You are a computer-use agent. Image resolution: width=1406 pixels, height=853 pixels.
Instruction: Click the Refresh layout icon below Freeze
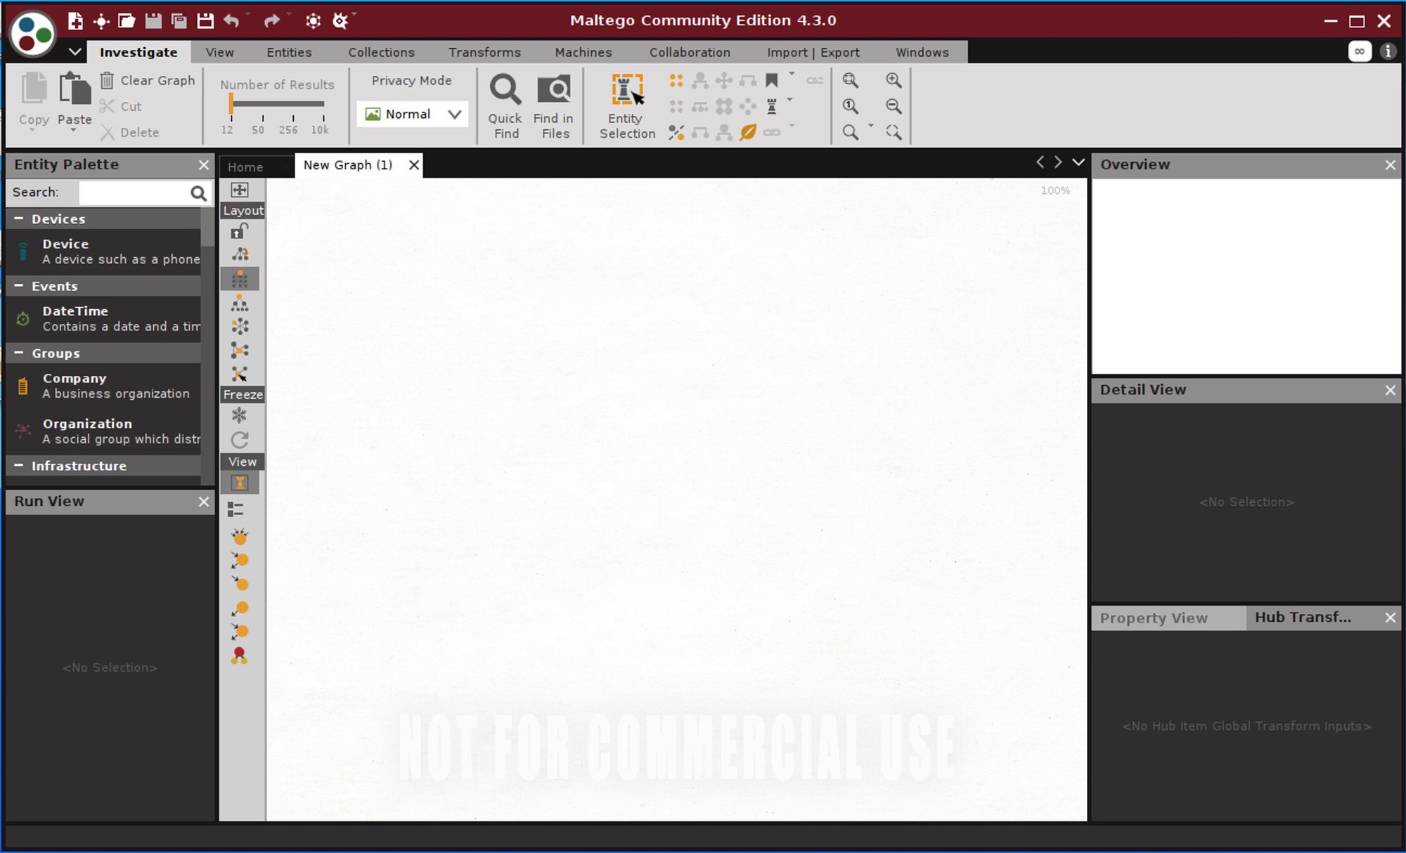tap(240, 440)
